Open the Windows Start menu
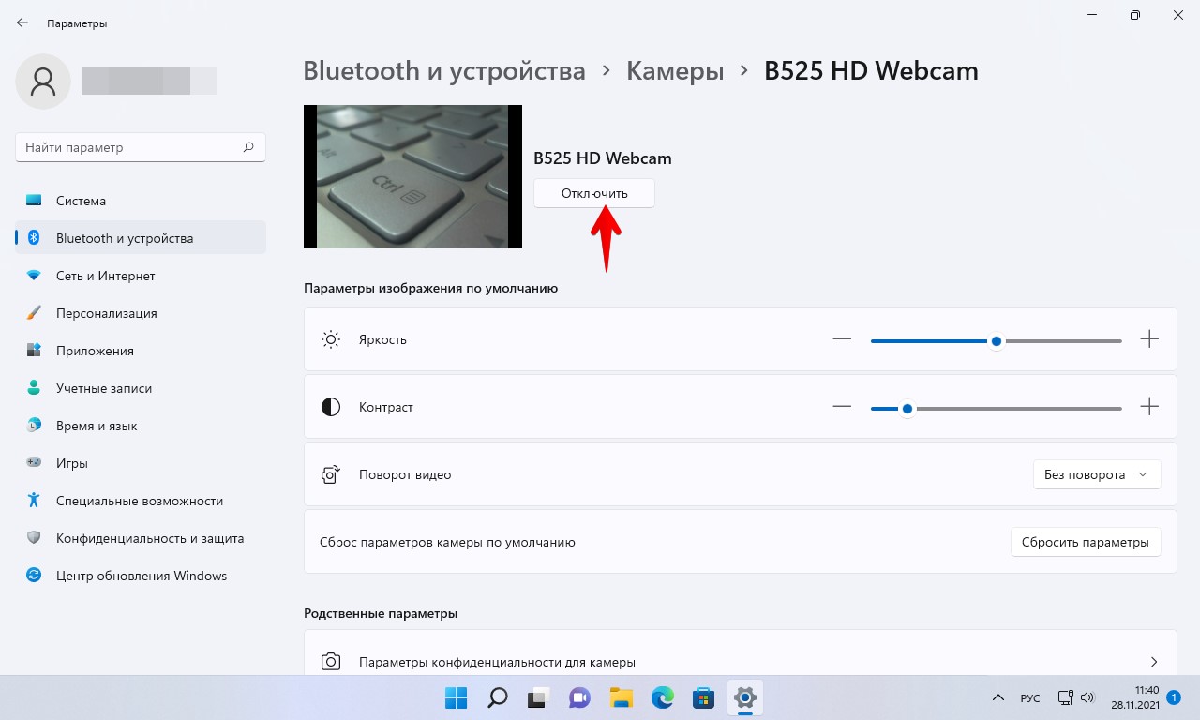This screenshot has height=720, width=1200. 456,697
